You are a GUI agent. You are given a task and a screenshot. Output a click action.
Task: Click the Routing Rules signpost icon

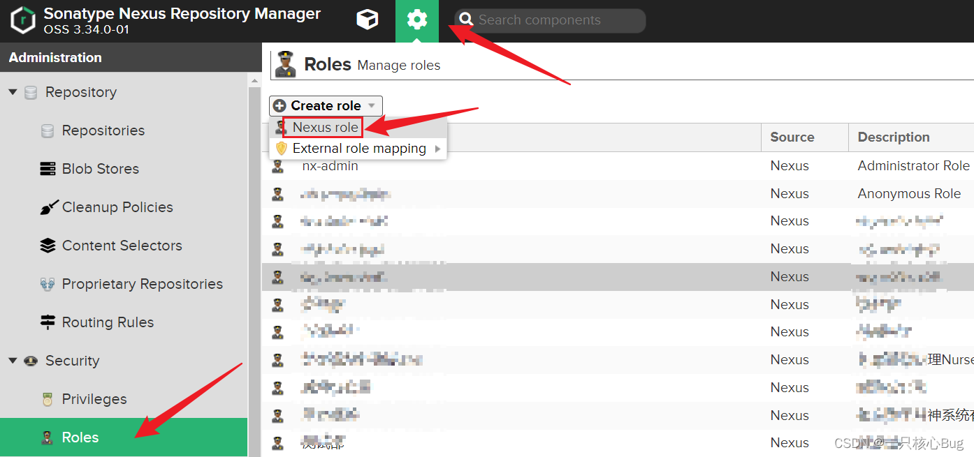[x=48, y=322]
